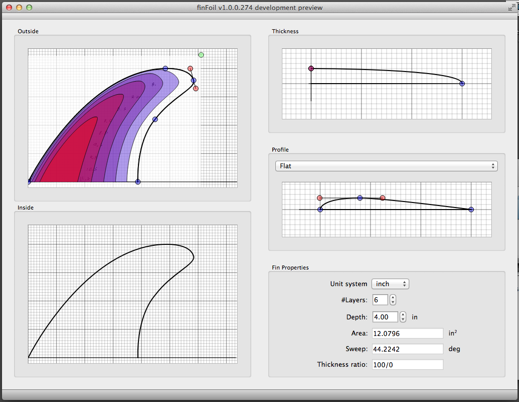Edit the Sweep value field

(x=407, y=349)
